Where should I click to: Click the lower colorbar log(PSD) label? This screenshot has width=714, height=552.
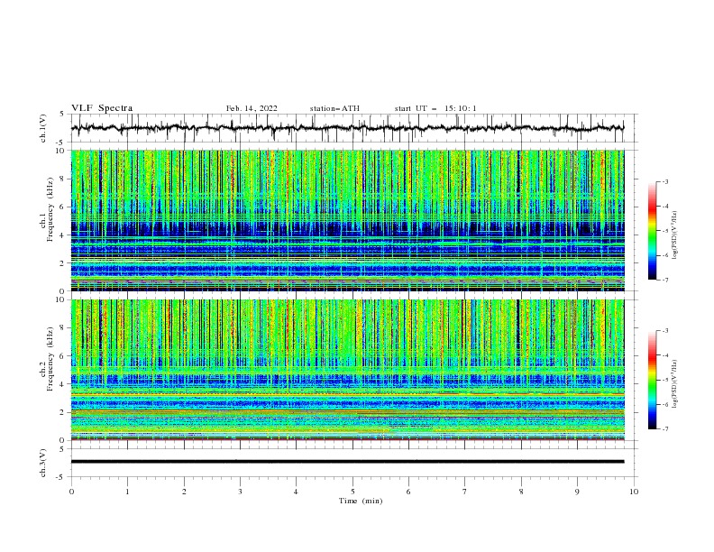[675, 384]
